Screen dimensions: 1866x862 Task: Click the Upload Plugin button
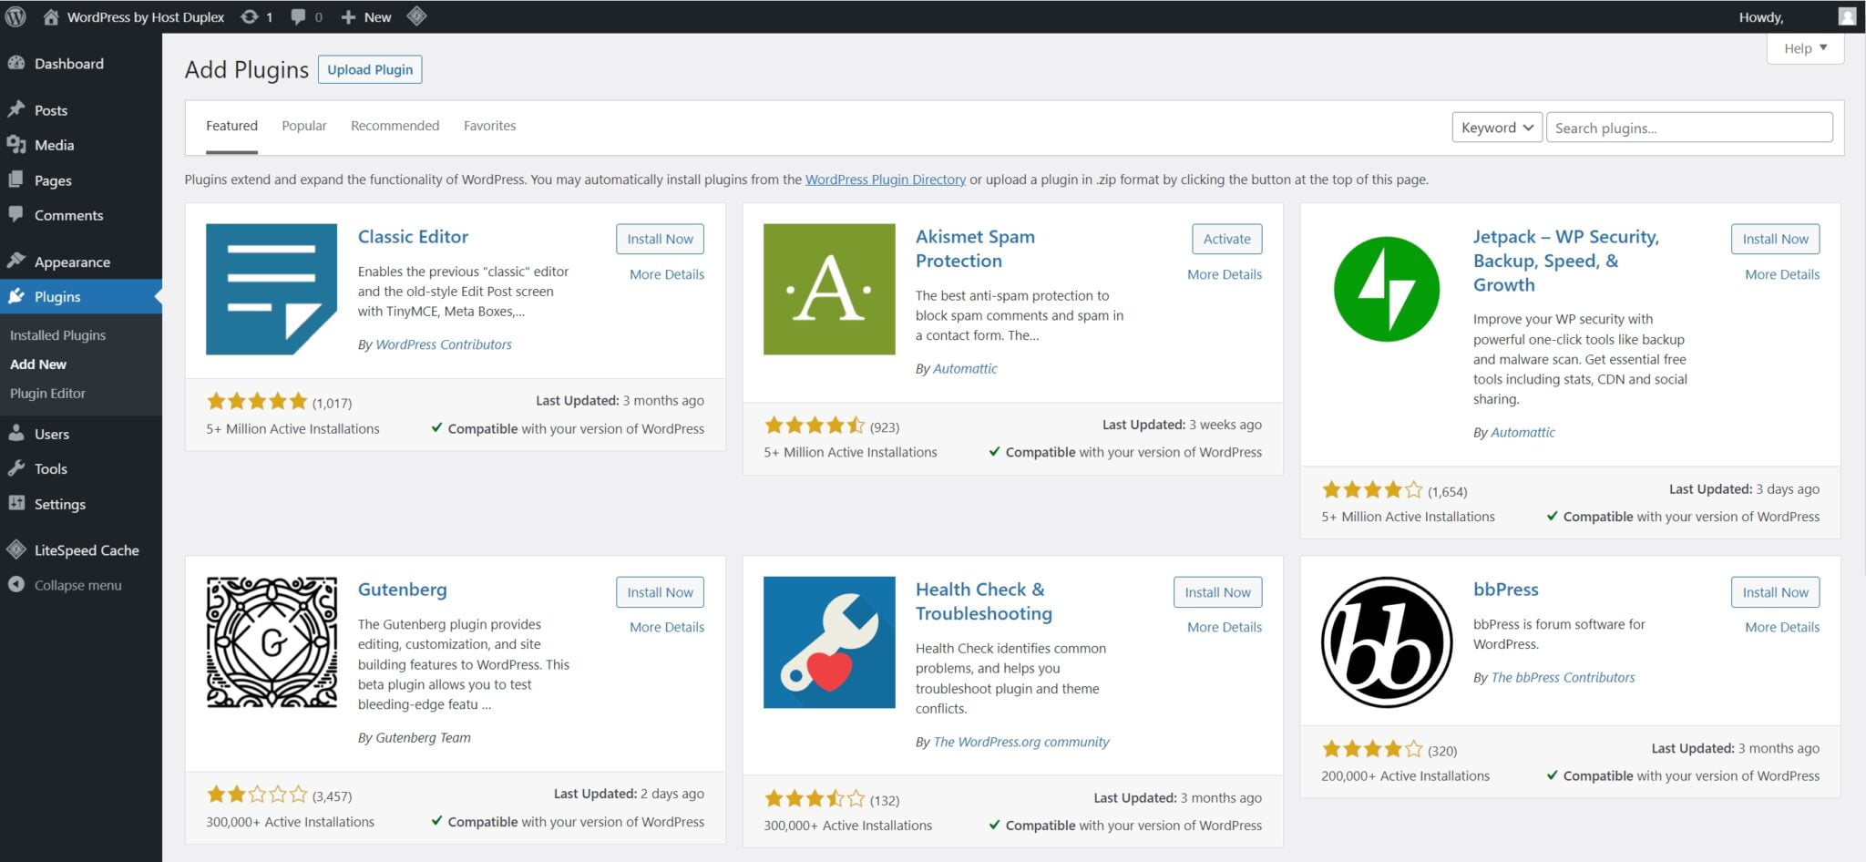369,69
